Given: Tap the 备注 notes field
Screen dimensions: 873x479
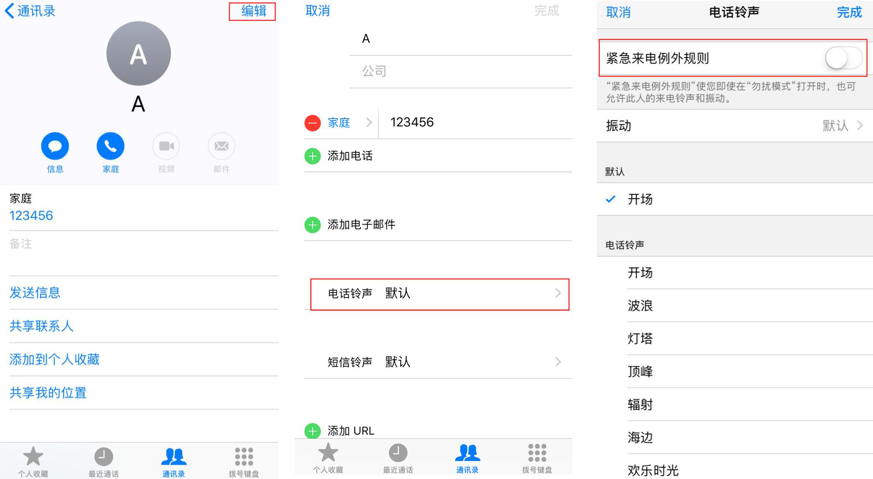Looking at the screenshot, I should click(144, 253).
